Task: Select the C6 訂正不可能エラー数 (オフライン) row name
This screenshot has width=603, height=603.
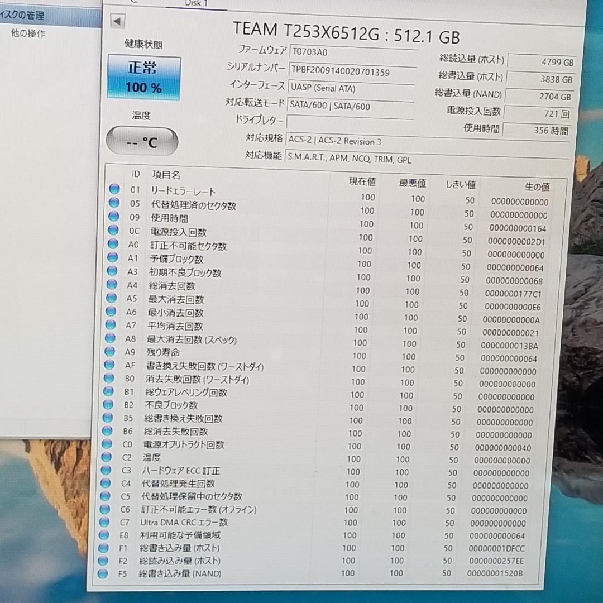Action: 199,510
